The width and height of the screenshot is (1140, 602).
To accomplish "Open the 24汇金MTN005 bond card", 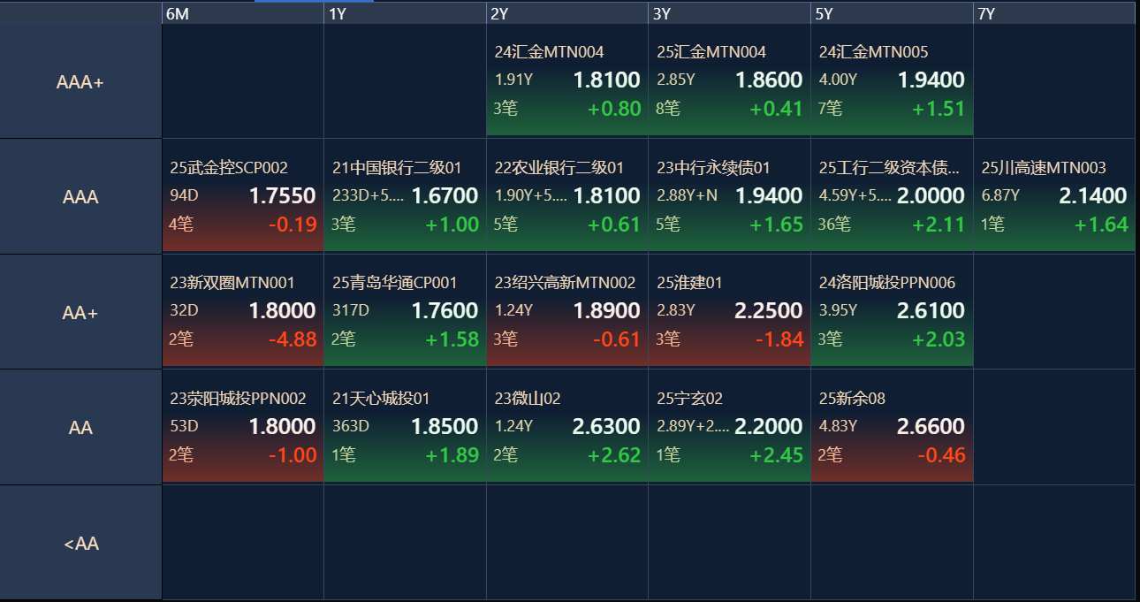I will pos(892,81).
